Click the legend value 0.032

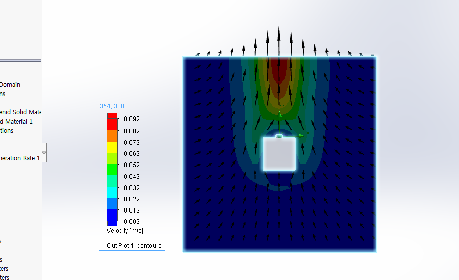132,188
